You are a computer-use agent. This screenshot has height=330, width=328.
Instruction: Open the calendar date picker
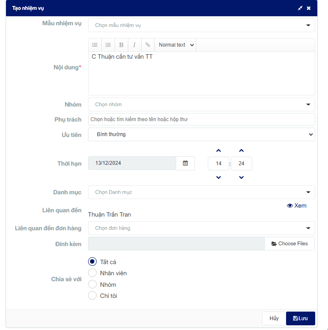tap(185, 163)
